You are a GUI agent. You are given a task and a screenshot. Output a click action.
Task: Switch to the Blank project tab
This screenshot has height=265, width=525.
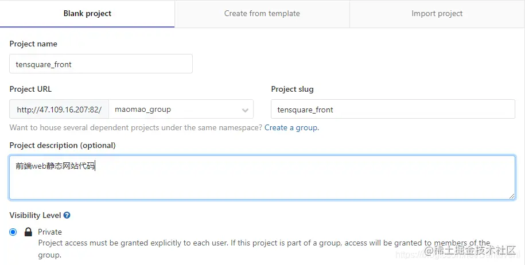[87, 14]
